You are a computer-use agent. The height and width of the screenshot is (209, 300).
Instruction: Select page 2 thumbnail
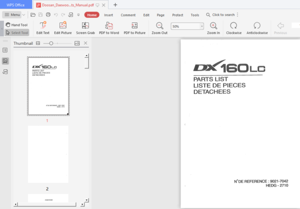coord(48,154)
